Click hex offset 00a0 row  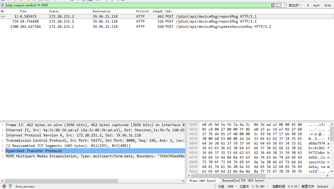pos(193,171)
